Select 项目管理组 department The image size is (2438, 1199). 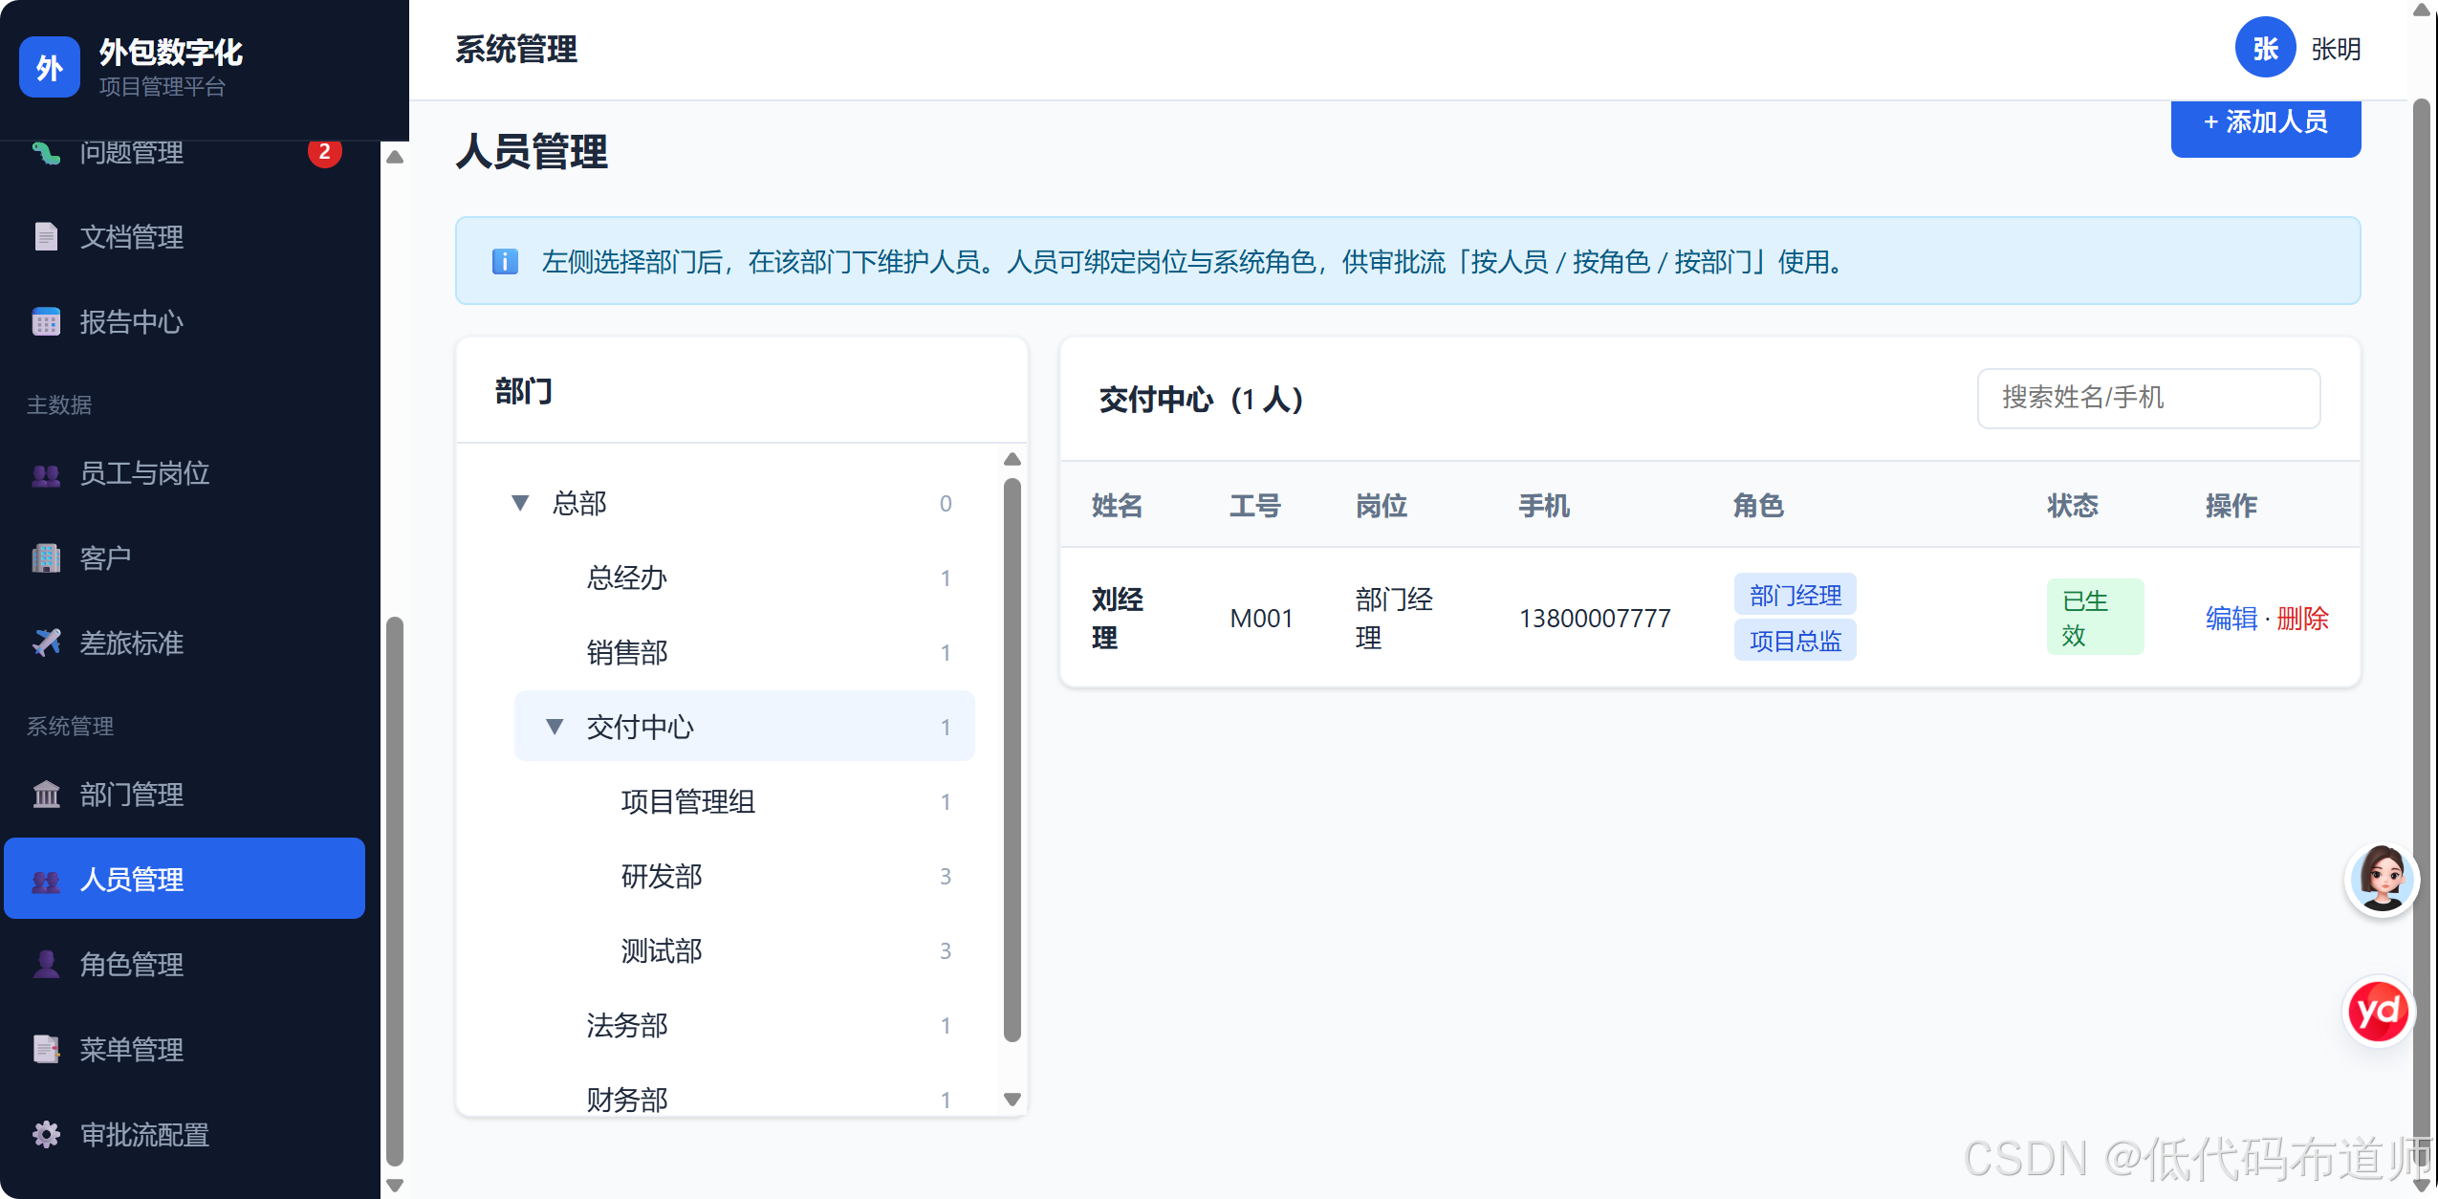pos(762,801)
